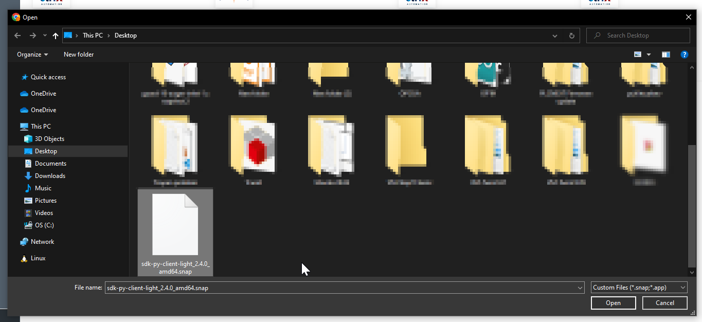Expand the recent locations dropdown arrow
Image resolution: width=702 pixels, height=322 pixels.
[x=45, y=35]
